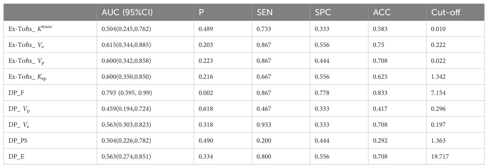This screenshot has width=488, height=168.
Task: Click the DP_PS row label
Action: coord(18,141)
